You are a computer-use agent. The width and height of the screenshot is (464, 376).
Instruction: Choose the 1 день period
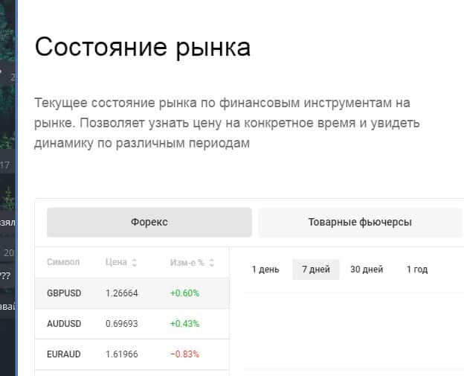click(x=265, y=270)
